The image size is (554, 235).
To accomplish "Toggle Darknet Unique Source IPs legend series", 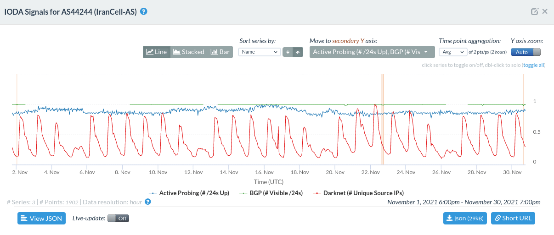I will pyautogui.click(x=358, y=193).
